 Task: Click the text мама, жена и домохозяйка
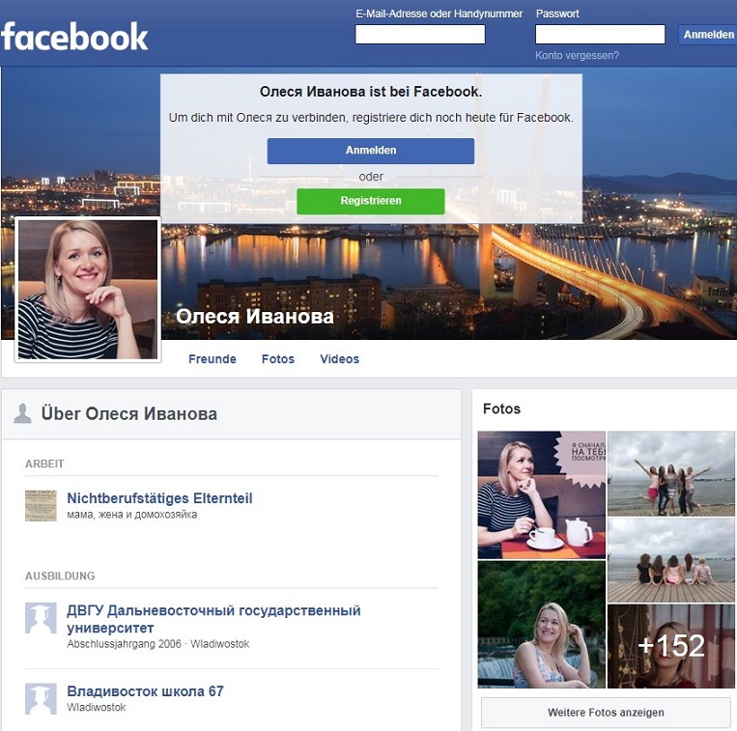(x=132, y=515)
